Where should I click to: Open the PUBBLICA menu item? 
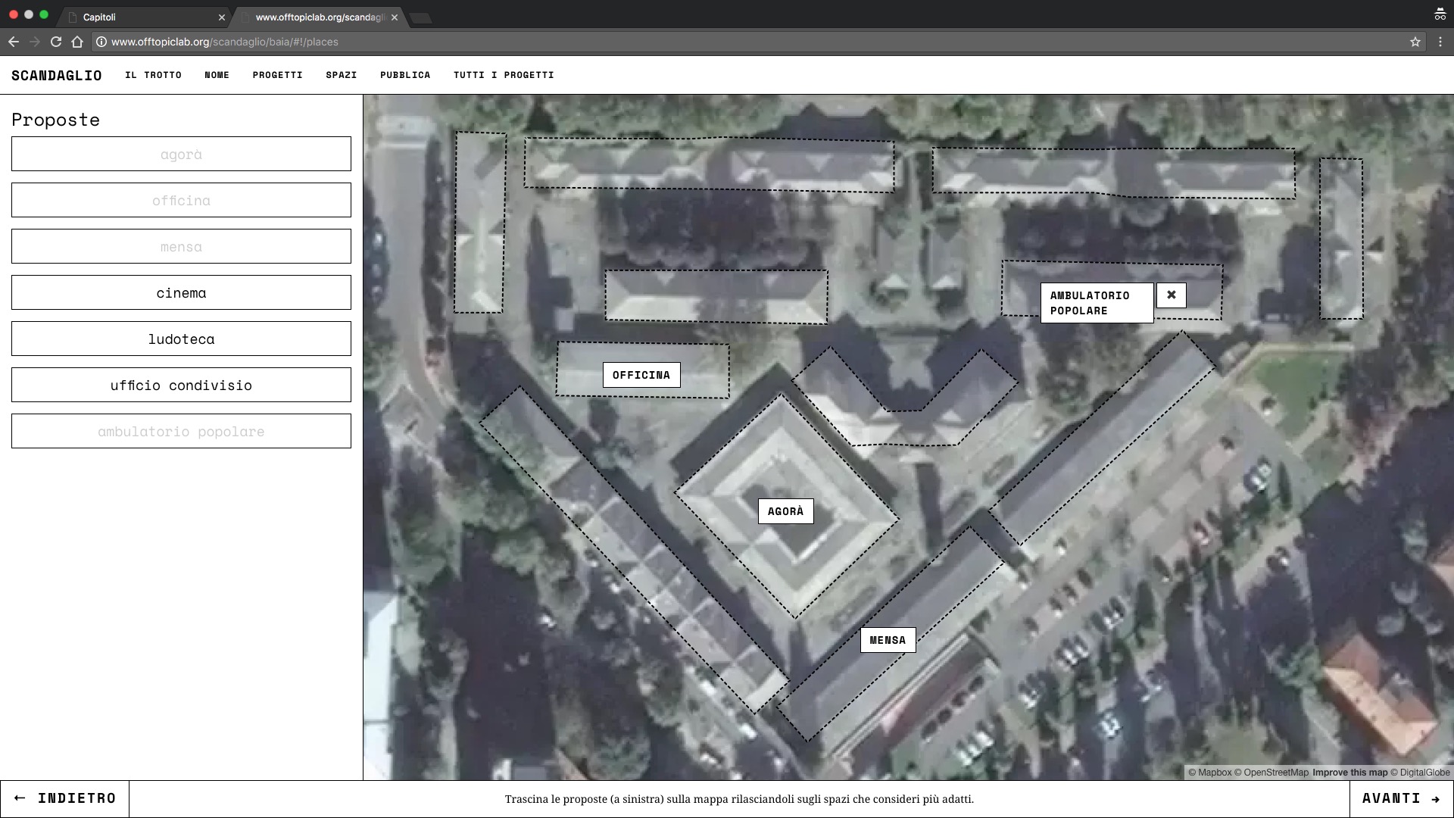point(405,75)
